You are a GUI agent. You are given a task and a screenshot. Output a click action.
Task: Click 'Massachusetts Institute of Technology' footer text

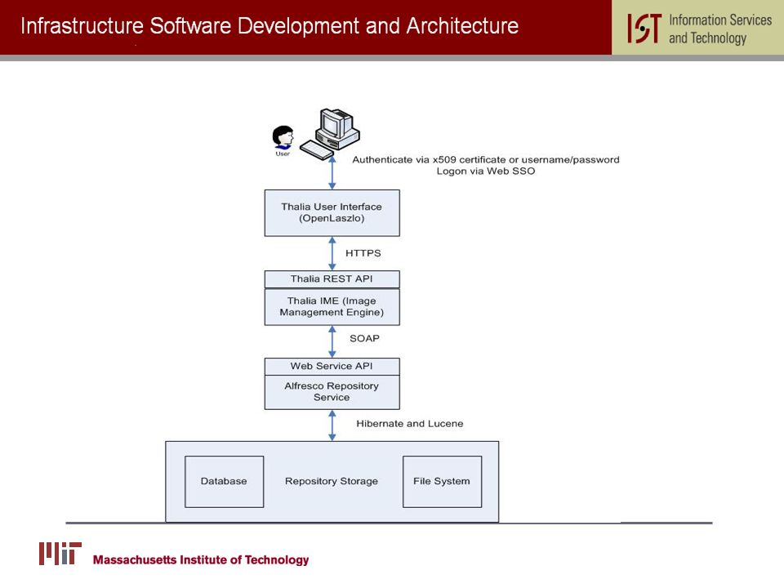[201, 559]
